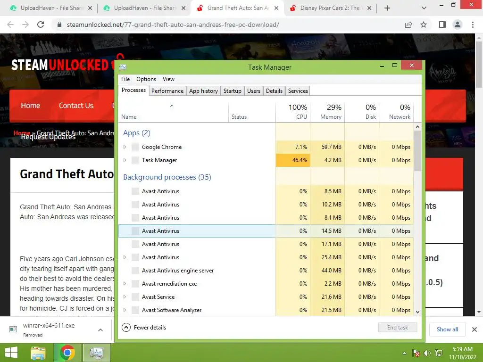Switch to the Startup tab
483x362 pixels.
click(232, 91)
